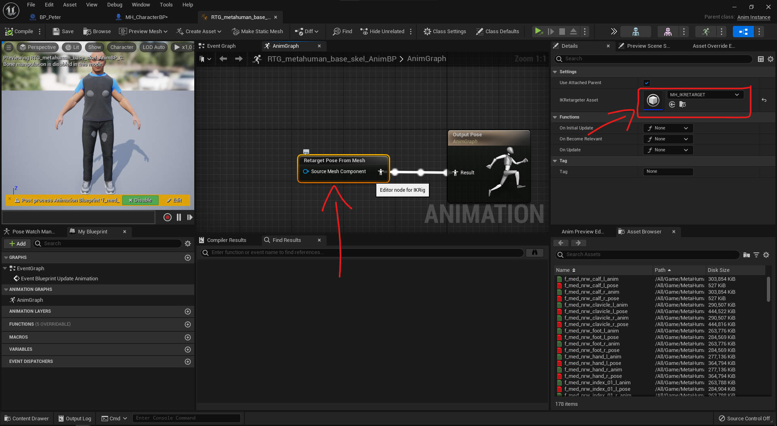Image resolution: width=777 pixels, height=426 pixels.
Task: Save the animation blueprint
Action: point(63,31)
